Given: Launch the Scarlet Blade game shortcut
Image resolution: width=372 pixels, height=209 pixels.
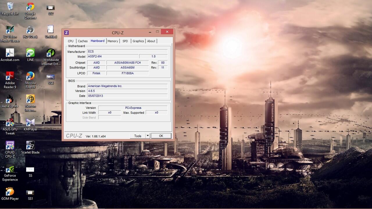Looking at the screenshot, I should [30, 147].
